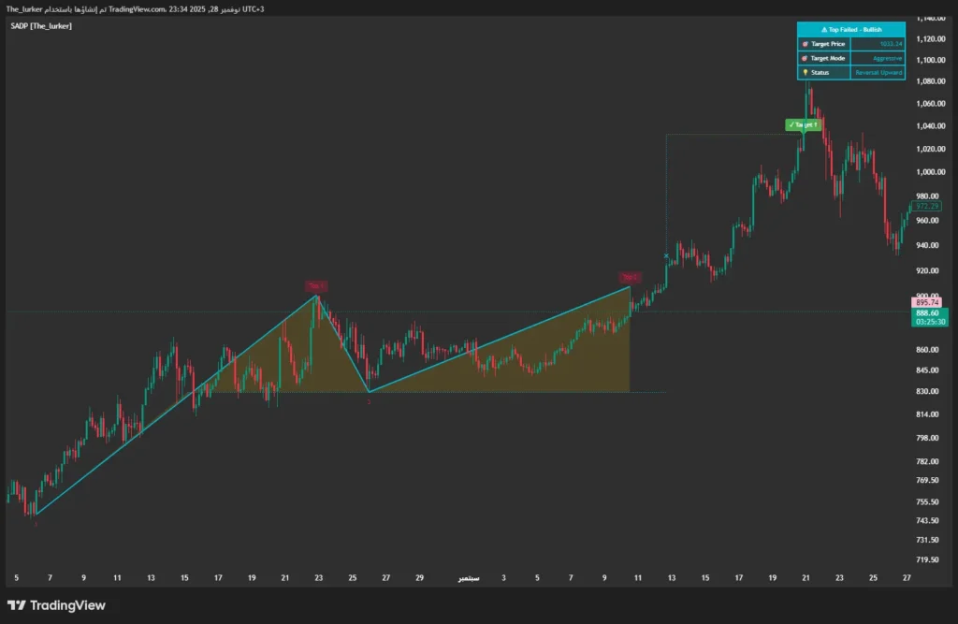Click the 719.50 price axis label
Screen dimensions: 958x624
click(927, 559)
